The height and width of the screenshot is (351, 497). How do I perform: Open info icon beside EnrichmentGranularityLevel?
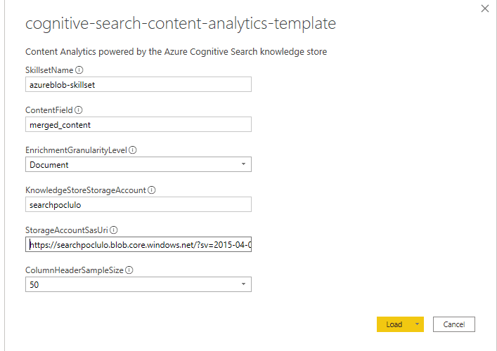coord(133,150)
